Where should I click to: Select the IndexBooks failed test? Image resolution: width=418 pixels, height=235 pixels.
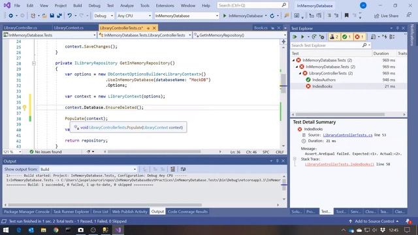tap(322, 86)
